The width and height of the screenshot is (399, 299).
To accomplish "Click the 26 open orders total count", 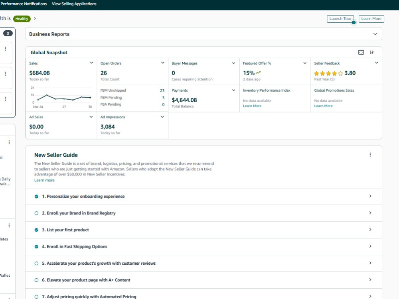I will 104,73.
